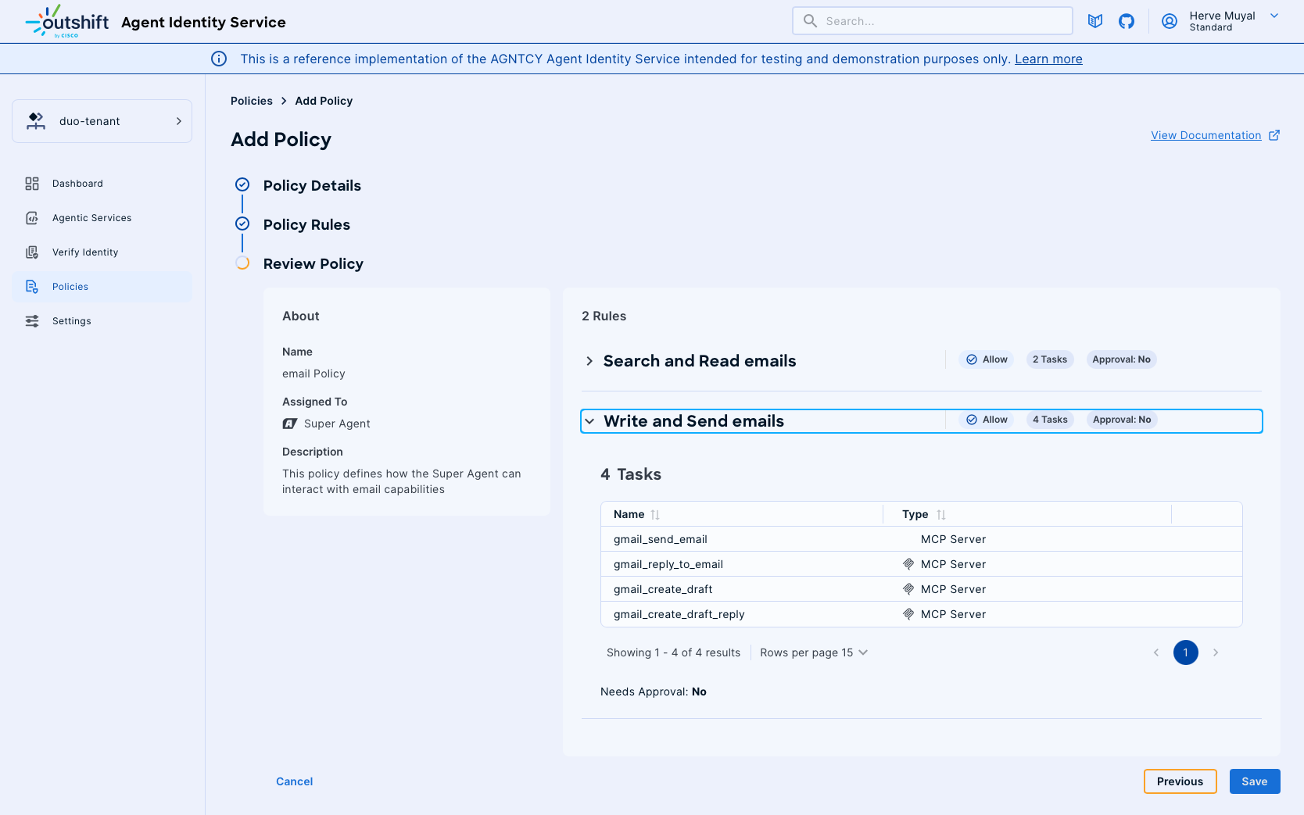Click the user avatar next to Herve Muyal

click(1170, 21)
